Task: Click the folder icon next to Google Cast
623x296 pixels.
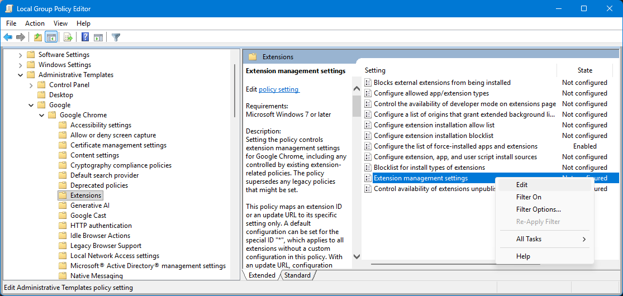Action: (x=63, y=216)
